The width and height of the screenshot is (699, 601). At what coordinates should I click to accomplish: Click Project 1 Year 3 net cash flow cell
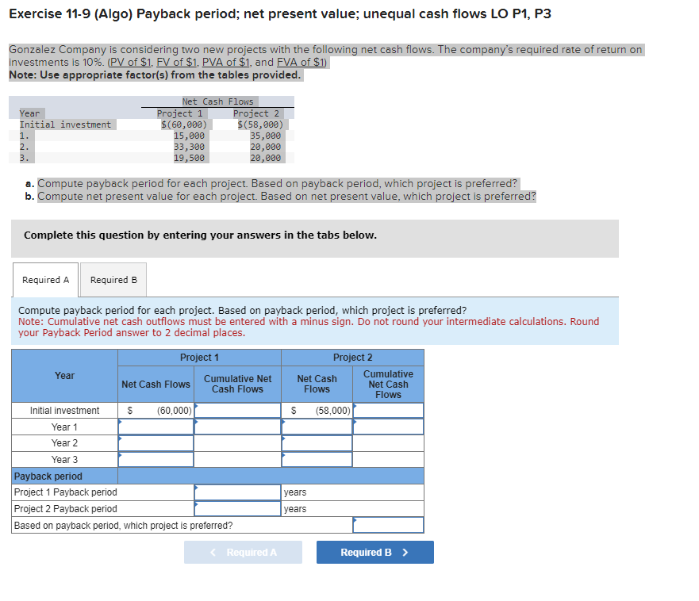(156, 458)
